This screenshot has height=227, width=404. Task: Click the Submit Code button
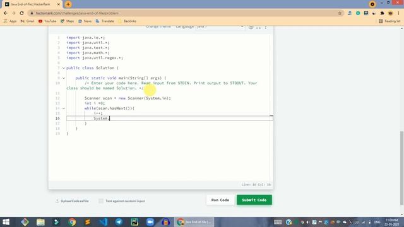[254, 200]
